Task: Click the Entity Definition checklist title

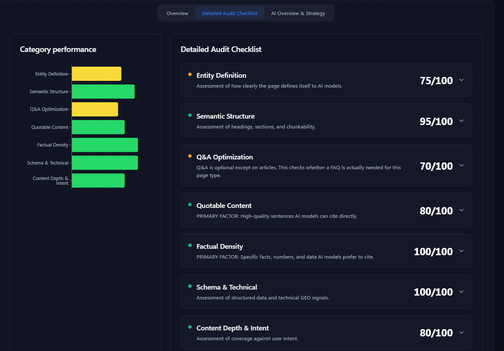Action: (221, 75)
